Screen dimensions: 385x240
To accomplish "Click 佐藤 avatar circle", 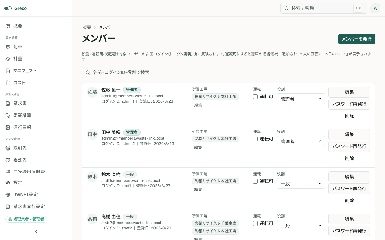I will pos(92,92).
